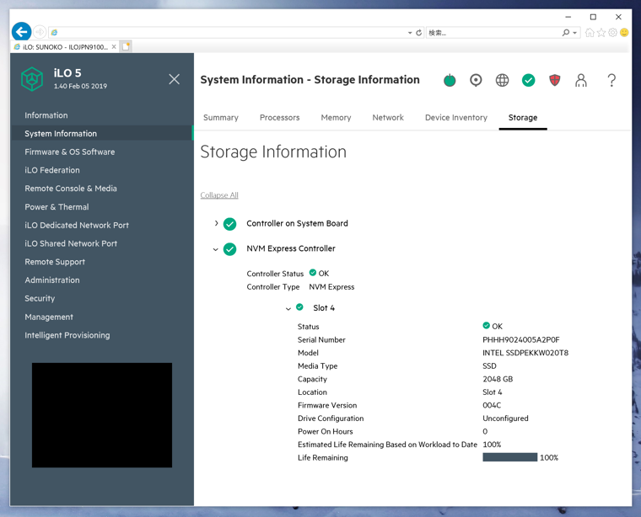Click the Storage Information heading

pos(273,152)
